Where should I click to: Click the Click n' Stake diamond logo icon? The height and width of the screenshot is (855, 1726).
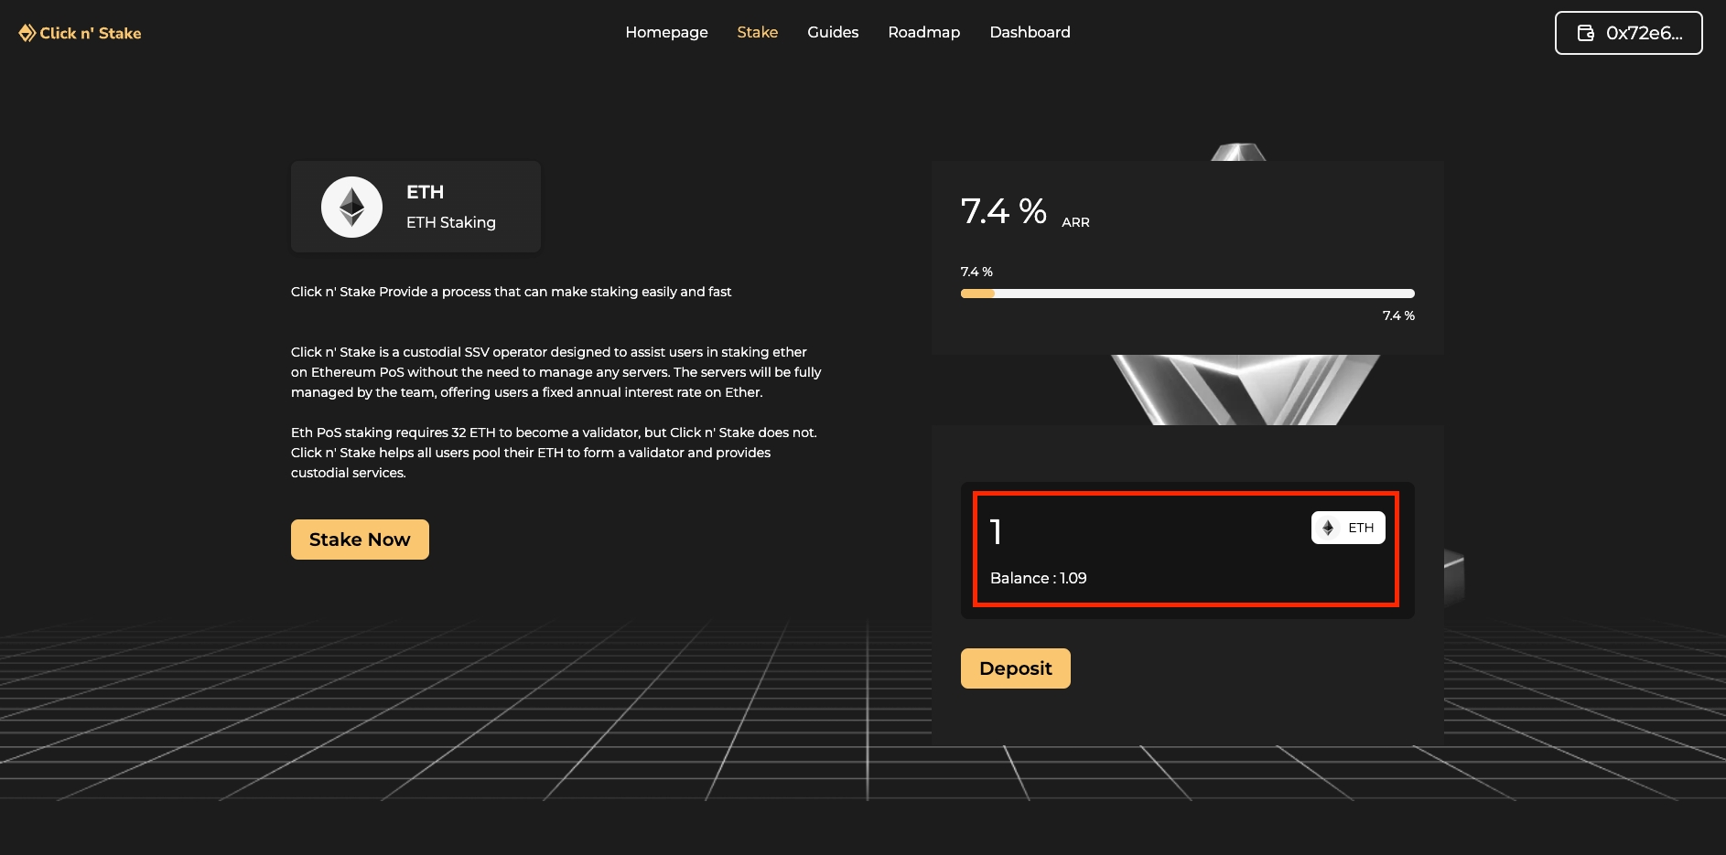[27, 33]
